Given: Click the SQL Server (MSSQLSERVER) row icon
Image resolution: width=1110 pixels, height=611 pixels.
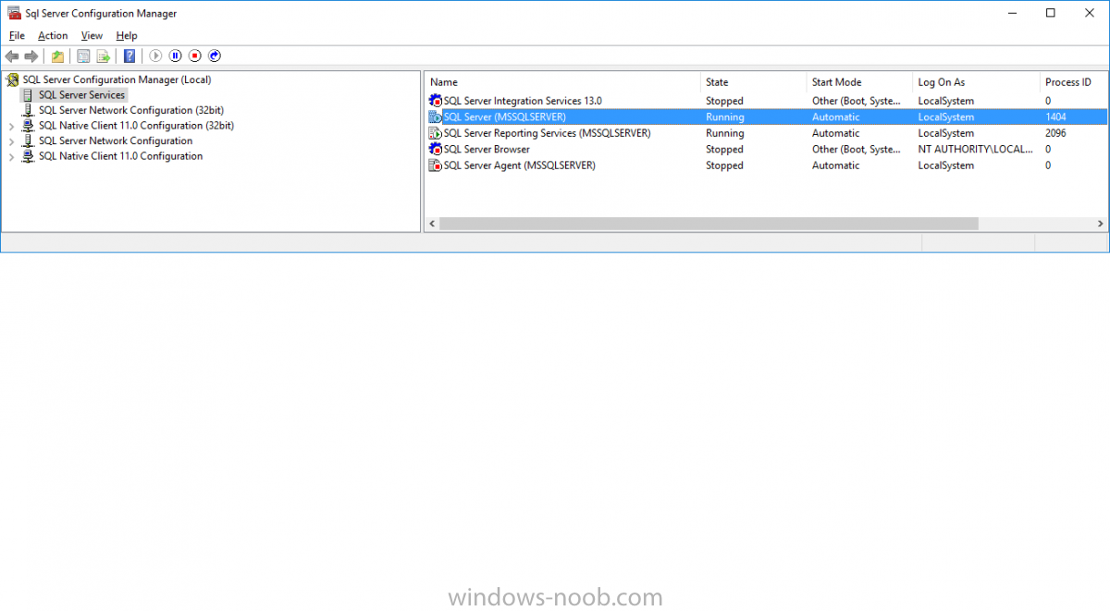Looking at the screenshot, I should click(436, 117).
